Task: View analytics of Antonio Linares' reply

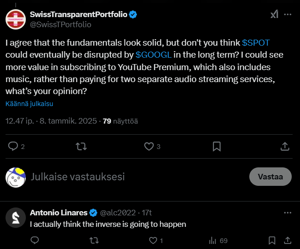Action: tap(213, 240)
